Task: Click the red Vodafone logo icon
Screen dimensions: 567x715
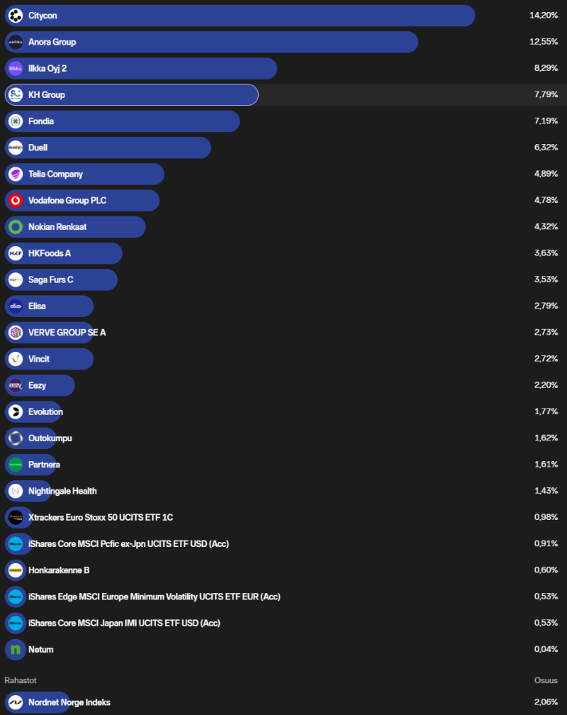Action: tap(16, 201)
